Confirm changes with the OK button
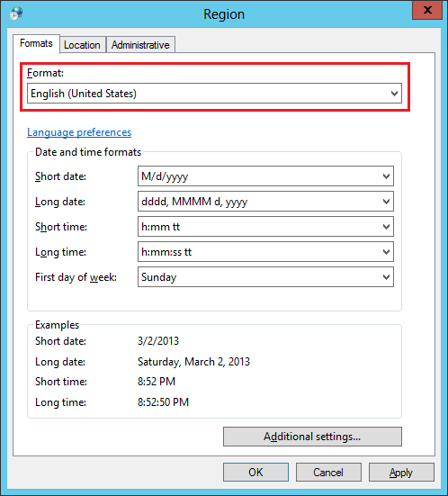Image resolution: width=448 pixels, height=496 pixels. pos(255,473)
